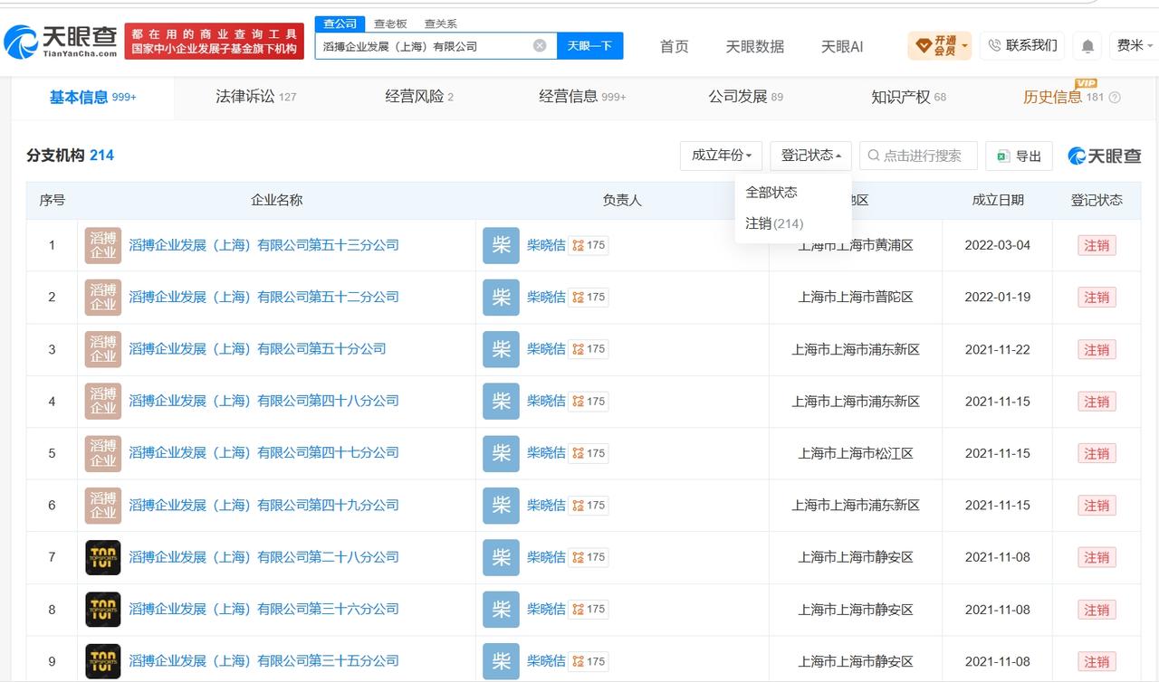The height and width of the screenshot is (682, 1159).
Task: Click the 175 relations badge in row 9
Action: pos(589,661)
